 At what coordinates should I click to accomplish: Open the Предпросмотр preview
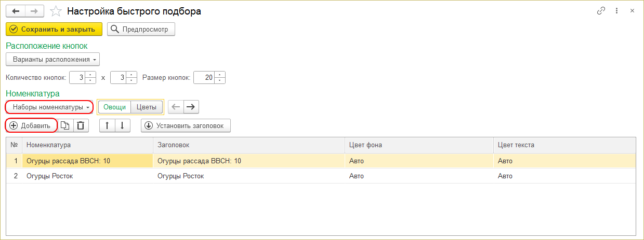click(141, 30)
